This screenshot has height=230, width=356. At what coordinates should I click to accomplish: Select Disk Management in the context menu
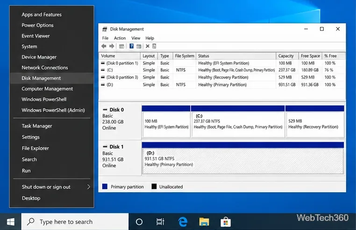click(51, 78)
